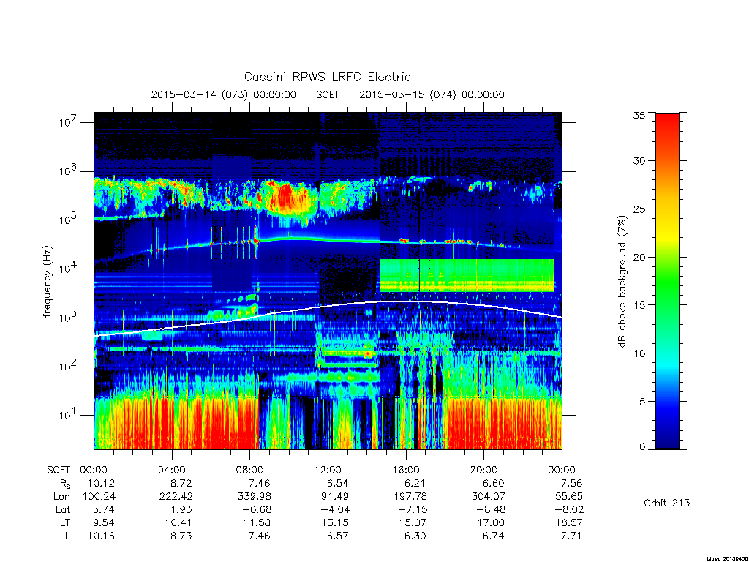
Task: Click the 'SCET' label between the header dates
Action: pos(328,94)
